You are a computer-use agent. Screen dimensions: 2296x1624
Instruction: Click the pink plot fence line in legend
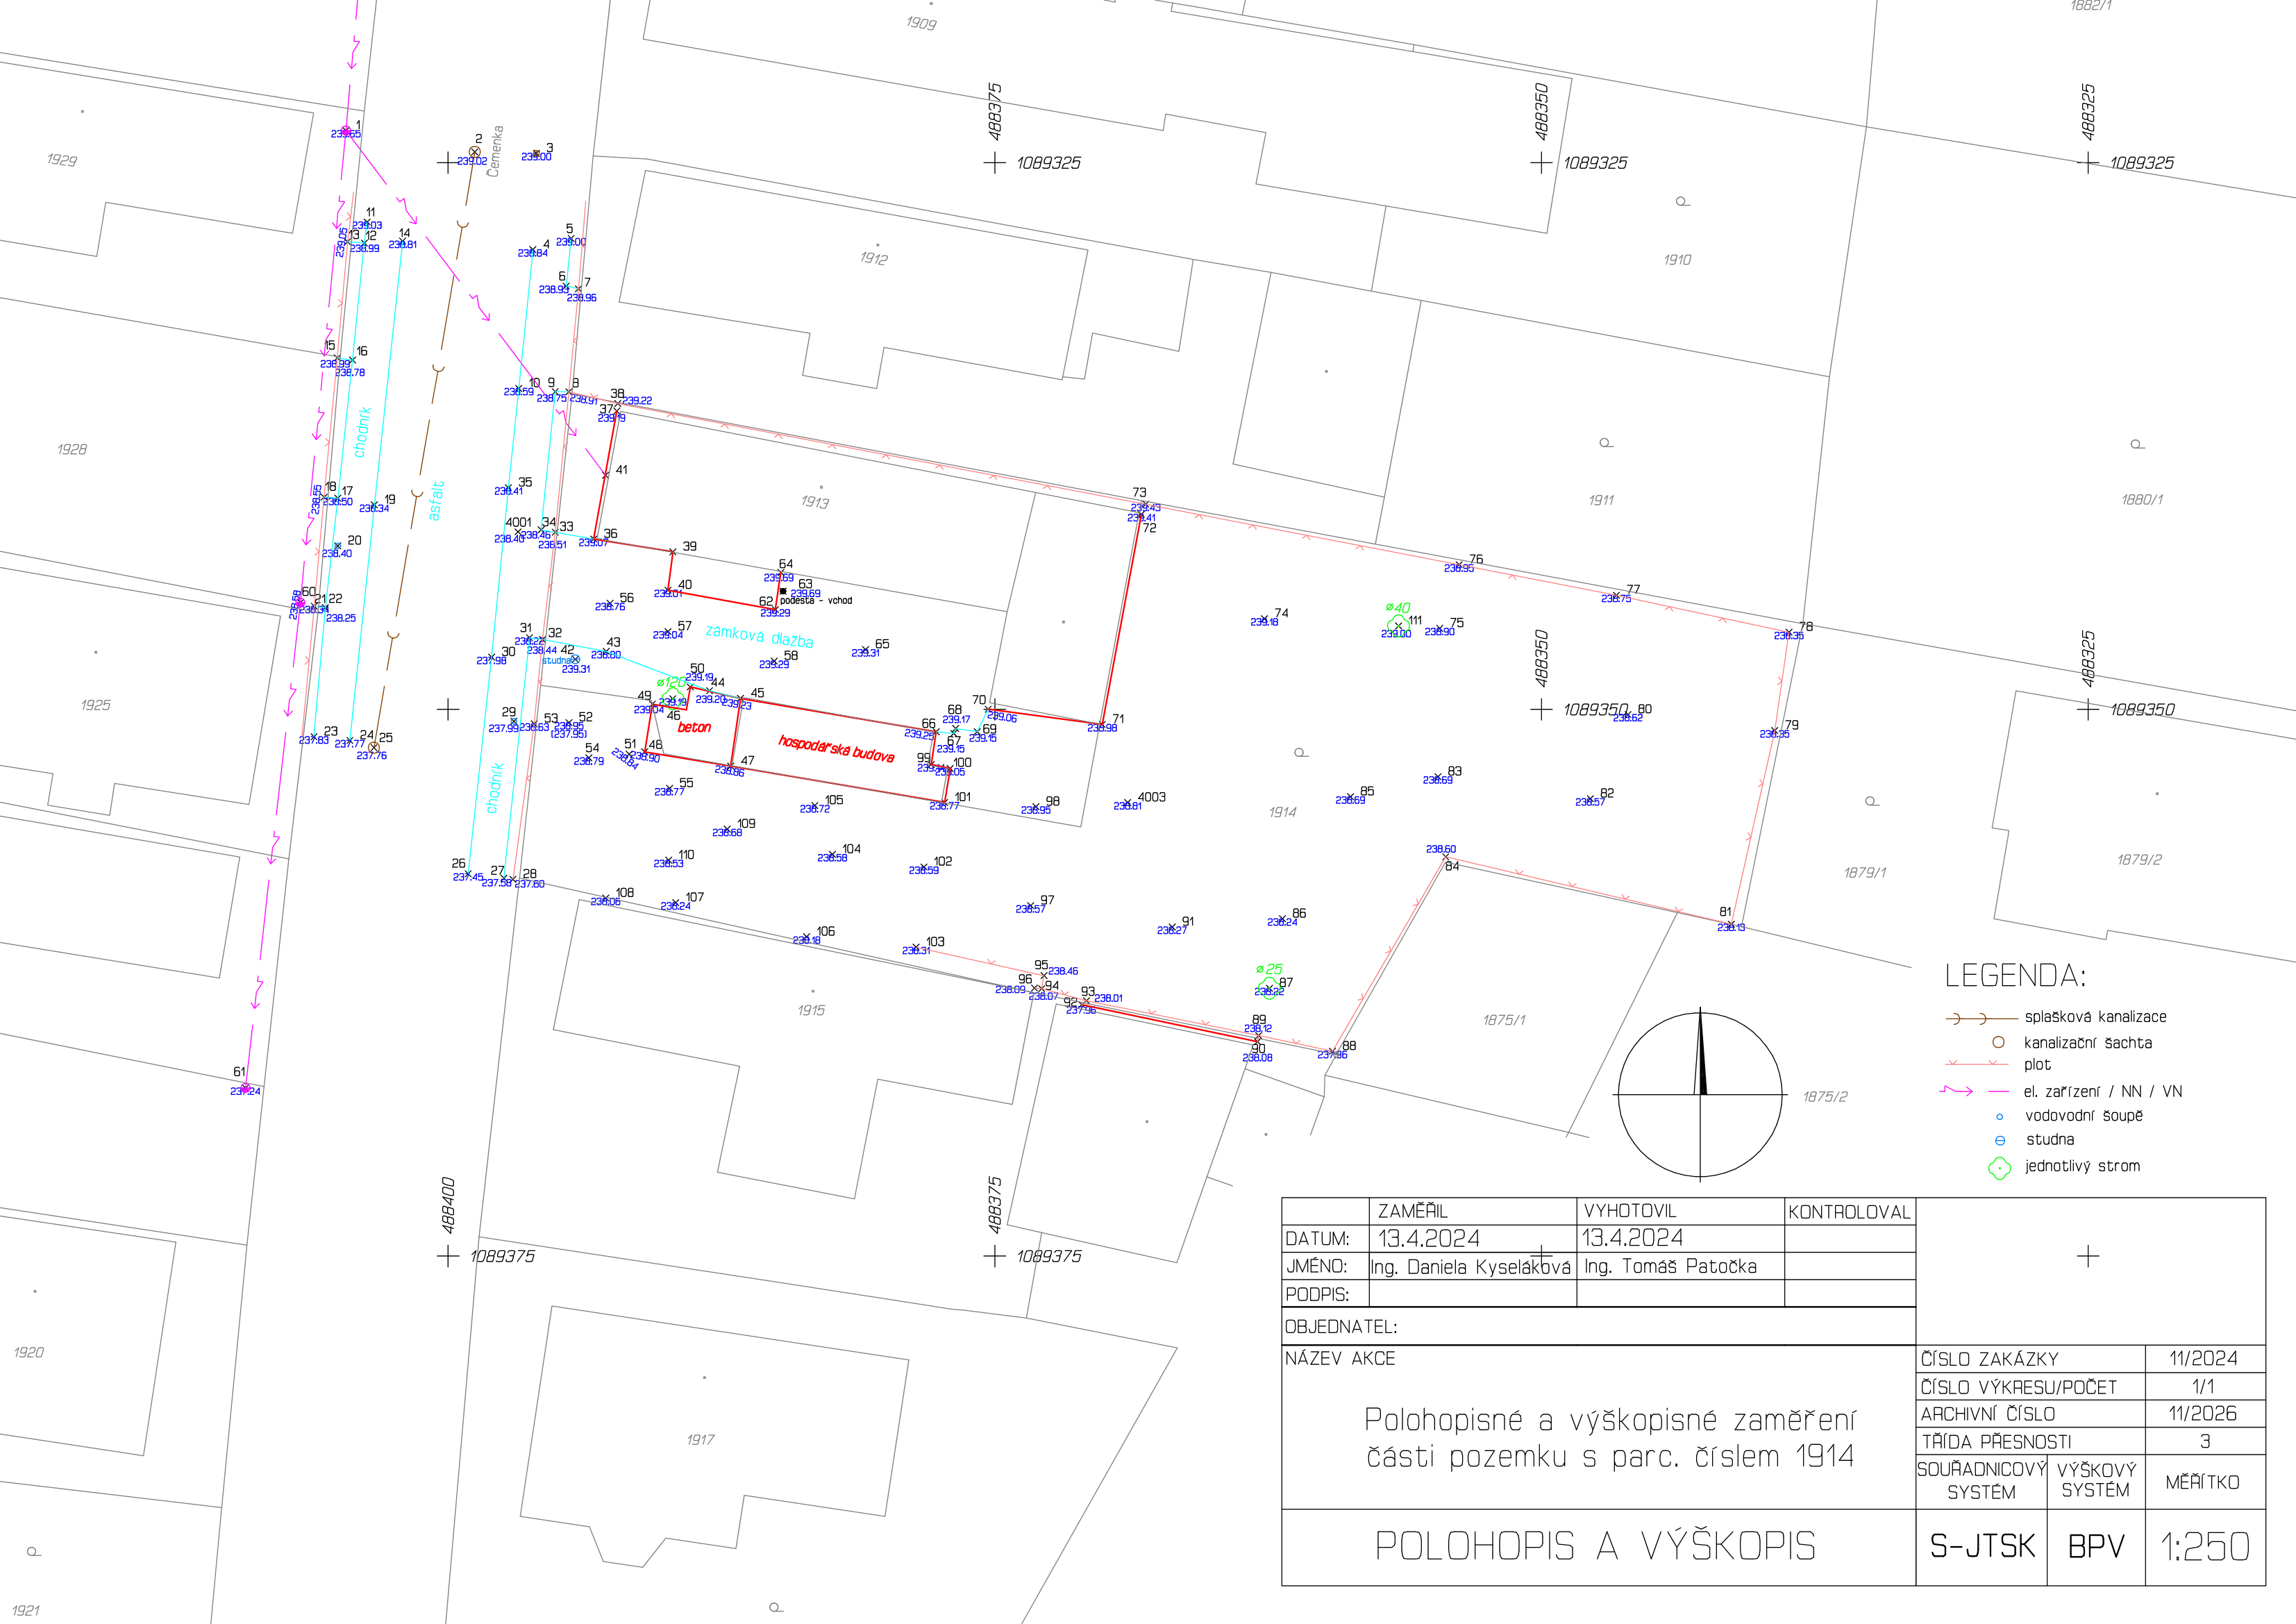(x=1978, y=1064)
